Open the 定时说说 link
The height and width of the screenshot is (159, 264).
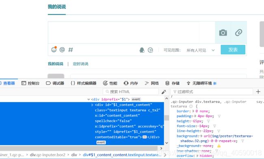point(80,64)
